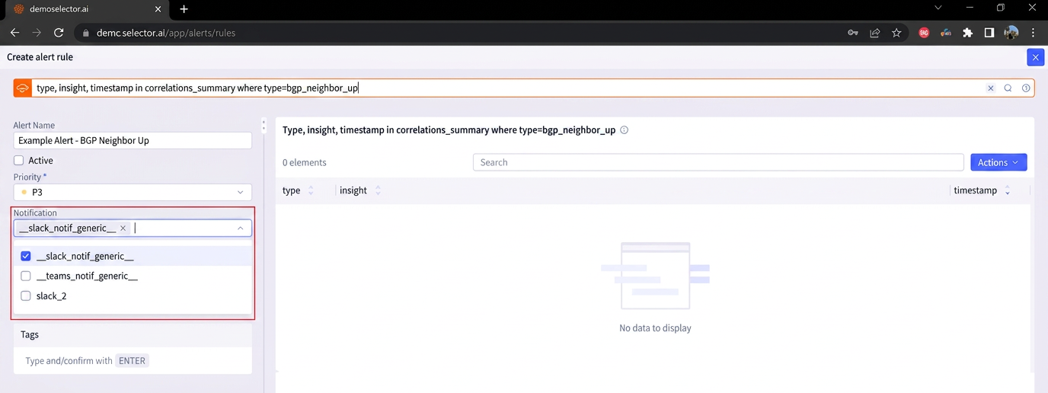Click the insight column header
Image resolution: width=1048 pixels, height=393 pixels.
tap(353, 190)
